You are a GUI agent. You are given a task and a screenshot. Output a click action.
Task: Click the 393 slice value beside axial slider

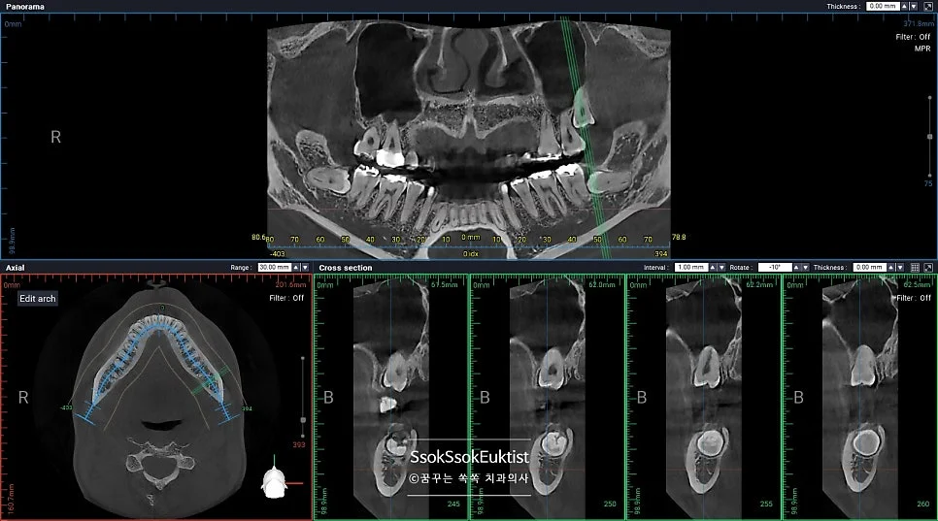[x=299, y=444]
